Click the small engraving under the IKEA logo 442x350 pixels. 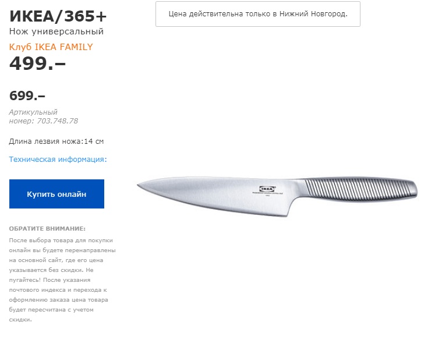pyautogui.click(x=267, y=193)
